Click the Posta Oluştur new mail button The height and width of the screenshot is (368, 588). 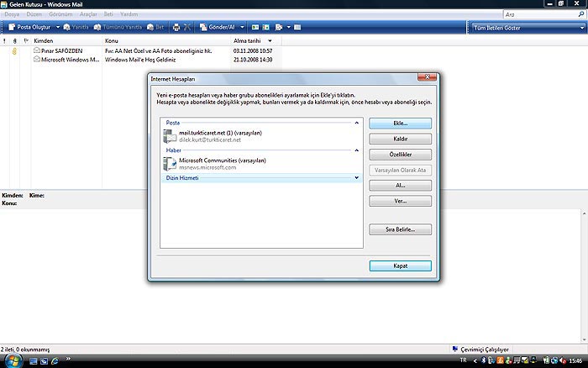[29, 27]
